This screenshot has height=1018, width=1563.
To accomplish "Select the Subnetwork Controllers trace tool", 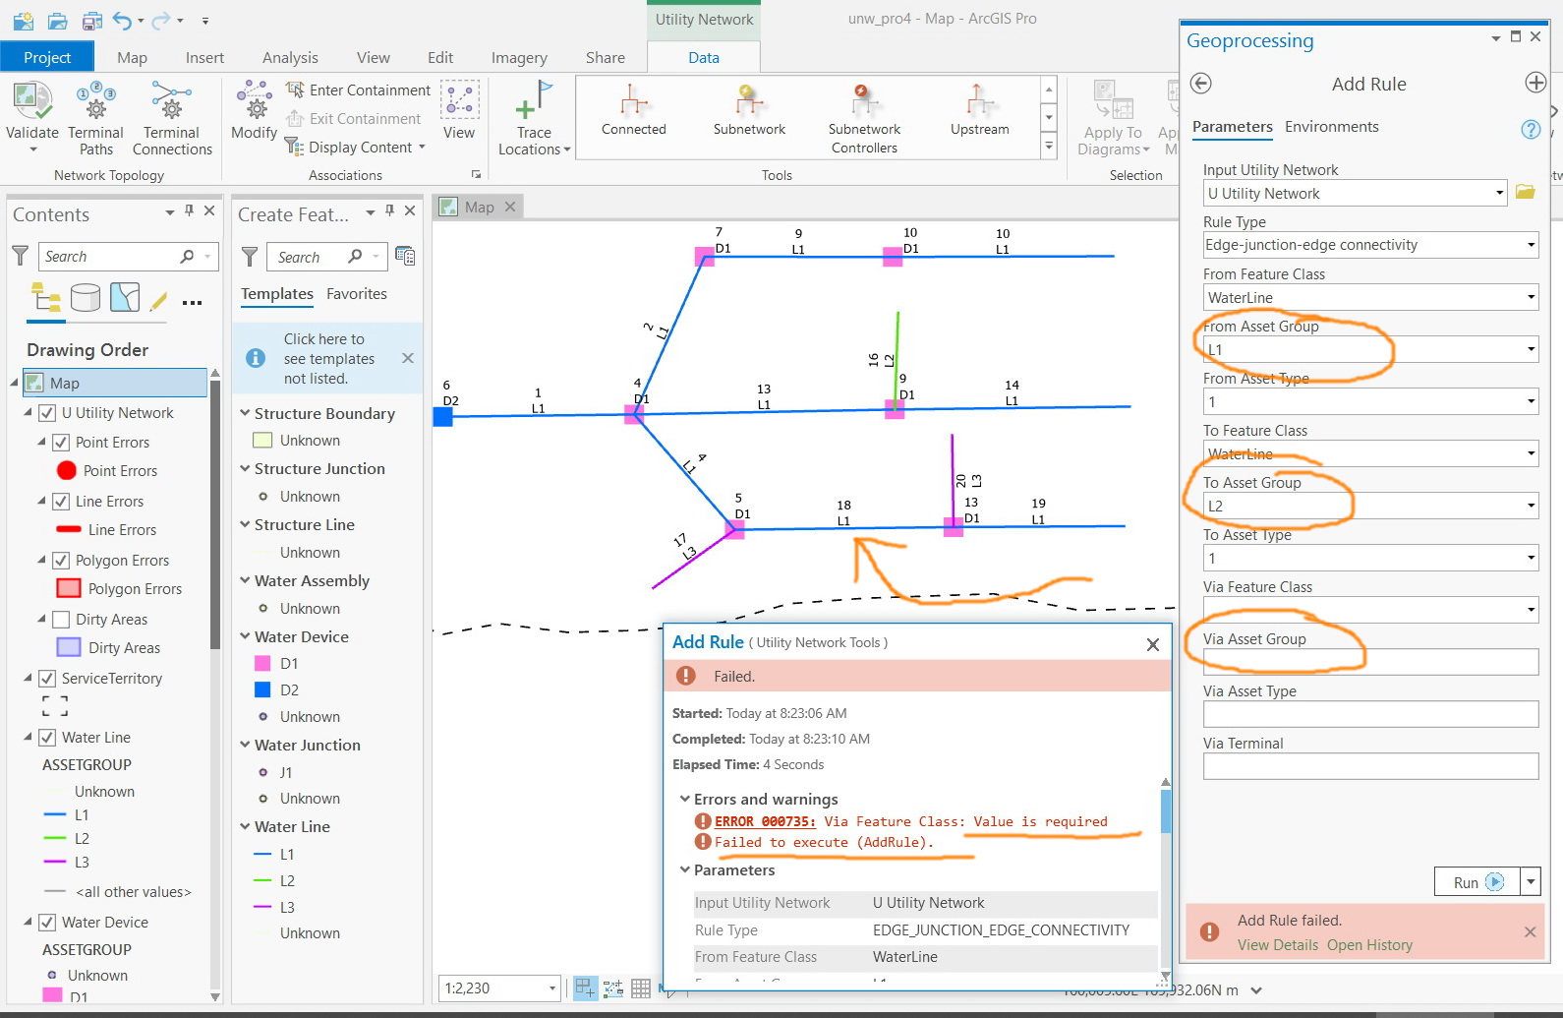I will [864, 118].
